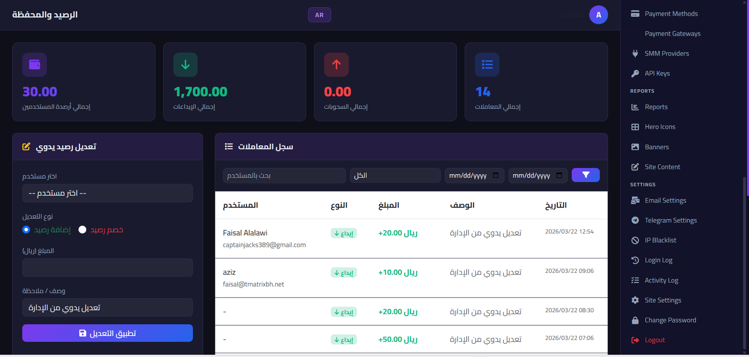Expand the transaction type filter dropdown

[395, 175]
